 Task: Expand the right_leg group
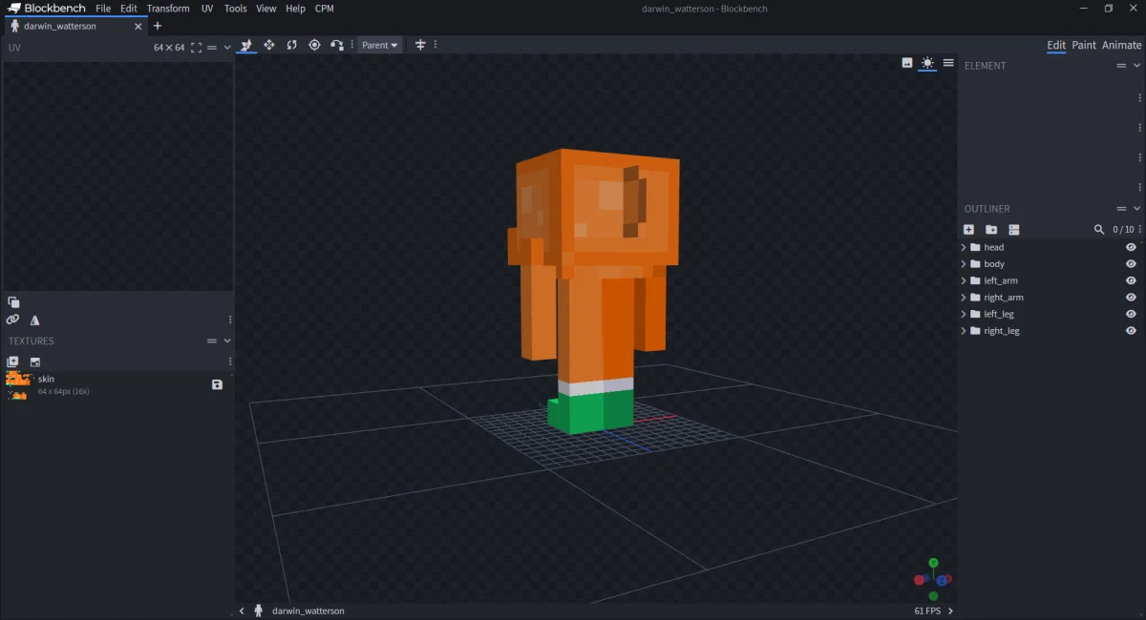click(x=964, y=331)
